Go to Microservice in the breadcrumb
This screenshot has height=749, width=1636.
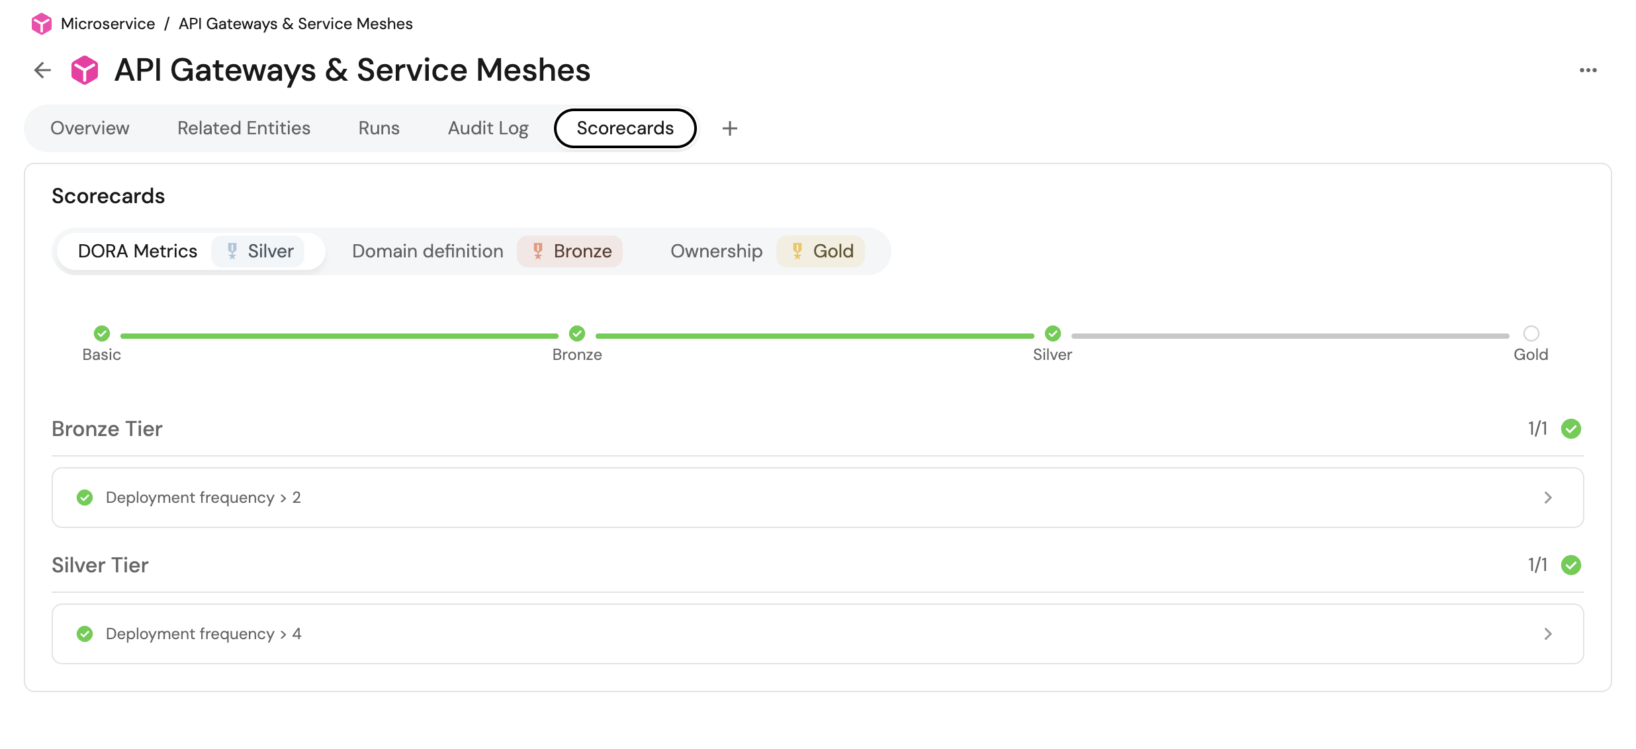(108, 24)
